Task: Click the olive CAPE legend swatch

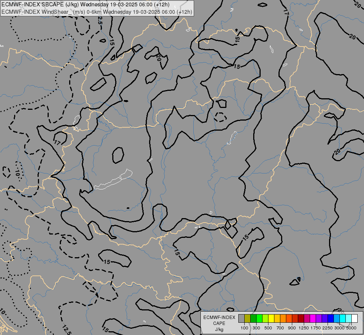Action: tap(247, 318)
